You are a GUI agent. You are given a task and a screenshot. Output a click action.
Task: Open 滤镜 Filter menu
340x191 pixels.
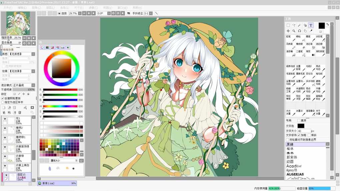93,8
